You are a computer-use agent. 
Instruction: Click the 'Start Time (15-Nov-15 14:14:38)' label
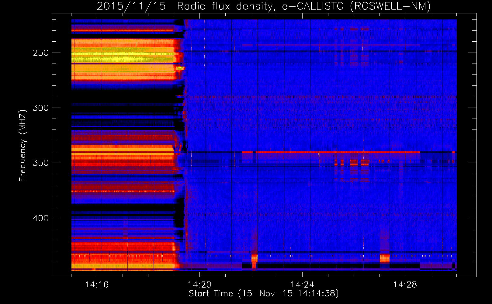264,294
